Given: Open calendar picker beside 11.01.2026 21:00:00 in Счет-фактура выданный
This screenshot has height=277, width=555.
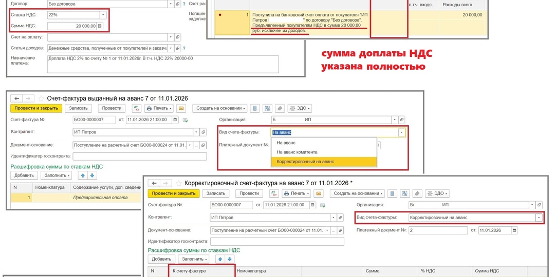Looking at the screenshot, I should click(x=175, y=120).
